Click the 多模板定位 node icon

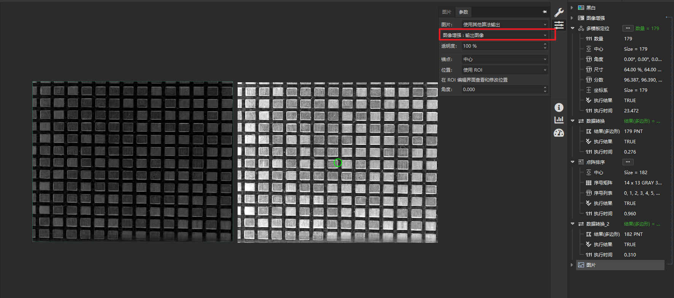point(581,29)
